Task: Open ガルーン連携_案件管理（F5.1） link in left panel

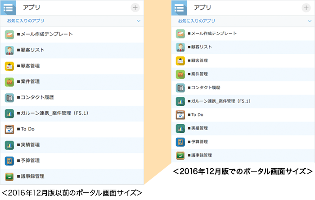Action: (x=54, y=113)
